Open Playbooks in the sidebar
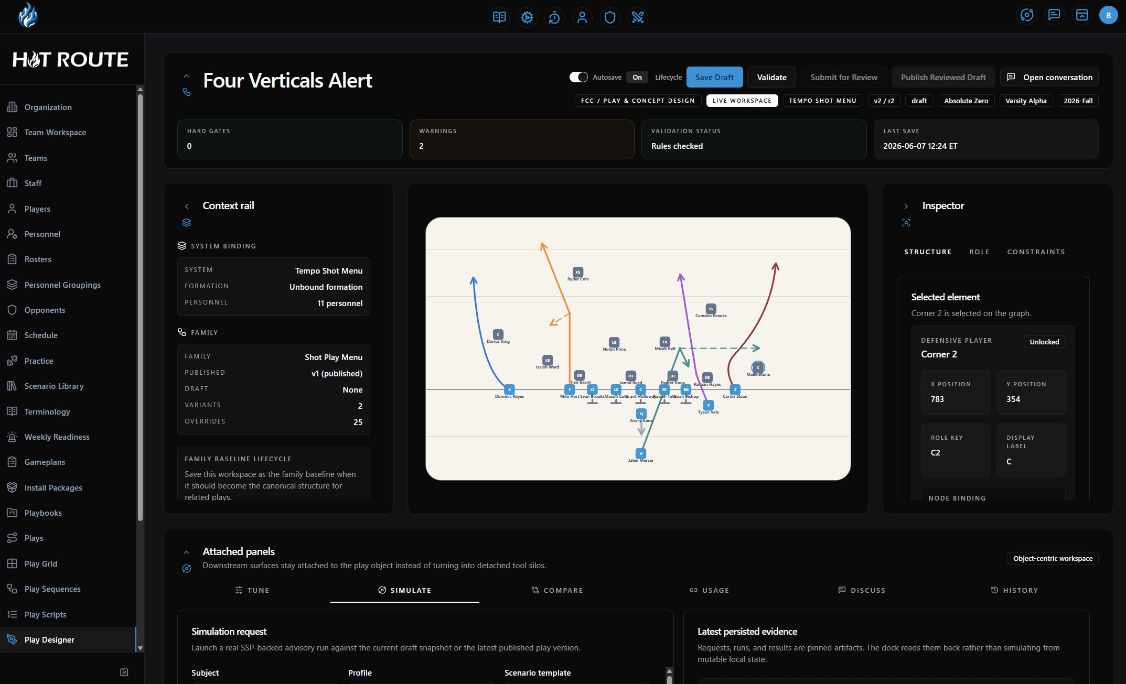 68,513
